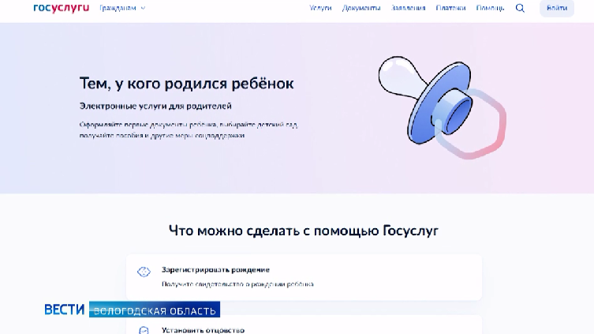Click the baby face icon for birth registration
This screenshot has width=594, height=334.
[144, 272]
